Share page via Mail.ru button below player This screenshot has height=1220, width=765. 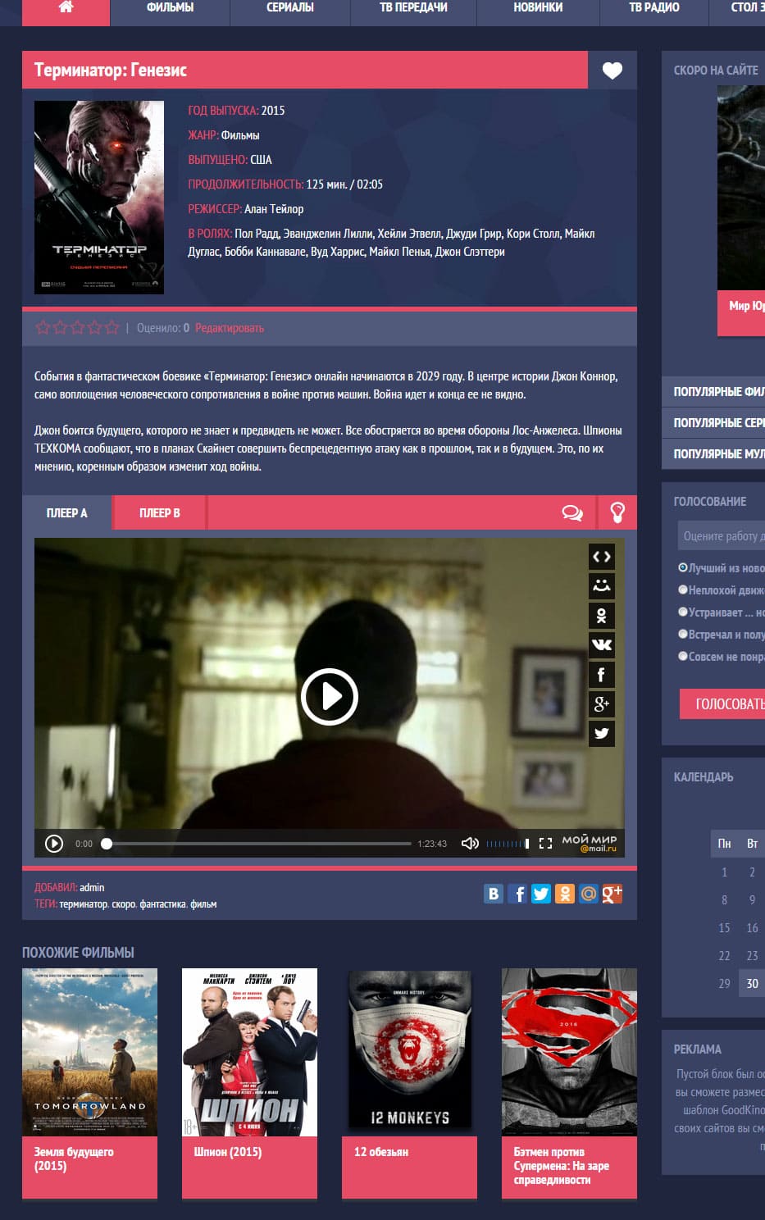pyautogui.click(x=588, y=894)
